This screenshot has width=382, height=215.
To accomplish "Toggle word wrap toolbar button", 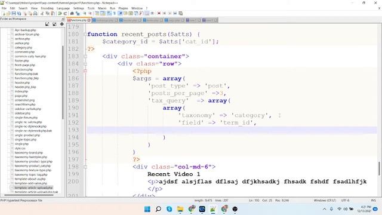I will 109,13.
